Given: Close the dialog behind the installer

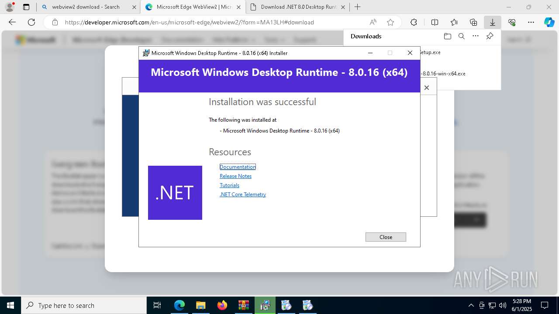Looking at the screenshot, I should [x=427, y=88].
